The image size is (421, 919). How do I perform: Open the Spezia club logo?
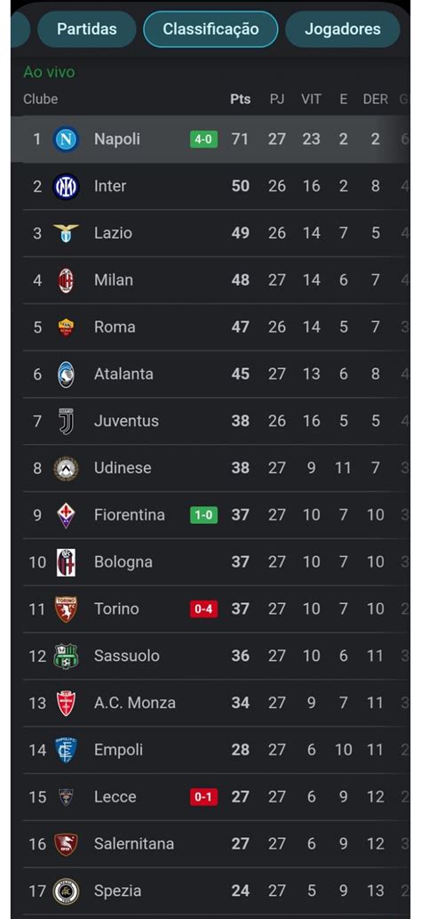click(66, 891)
